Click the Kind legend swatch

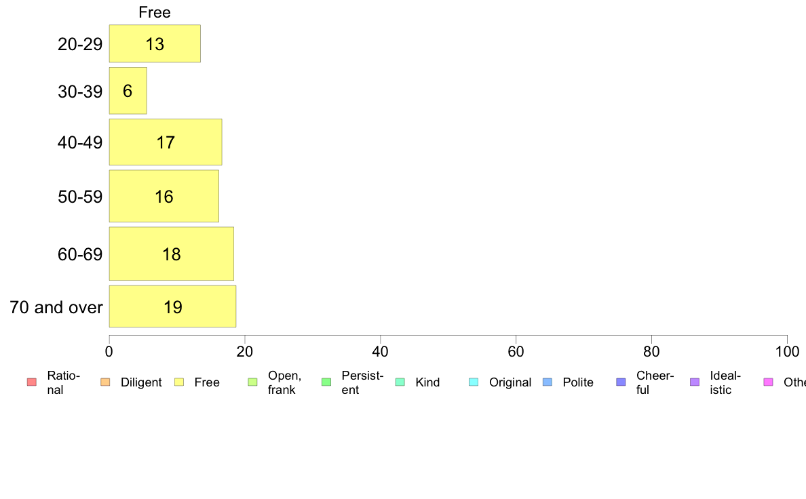pyautogui.click(x=400, y=382)
